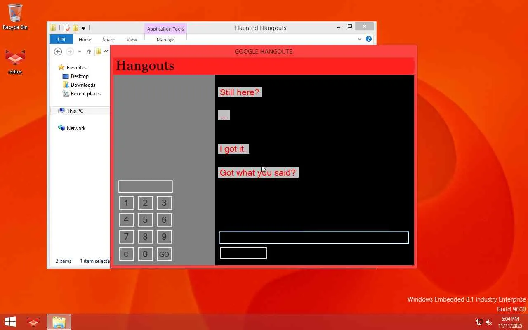Open Downloads under Favorites
The image size is (528, 330).
click(79, 85)
